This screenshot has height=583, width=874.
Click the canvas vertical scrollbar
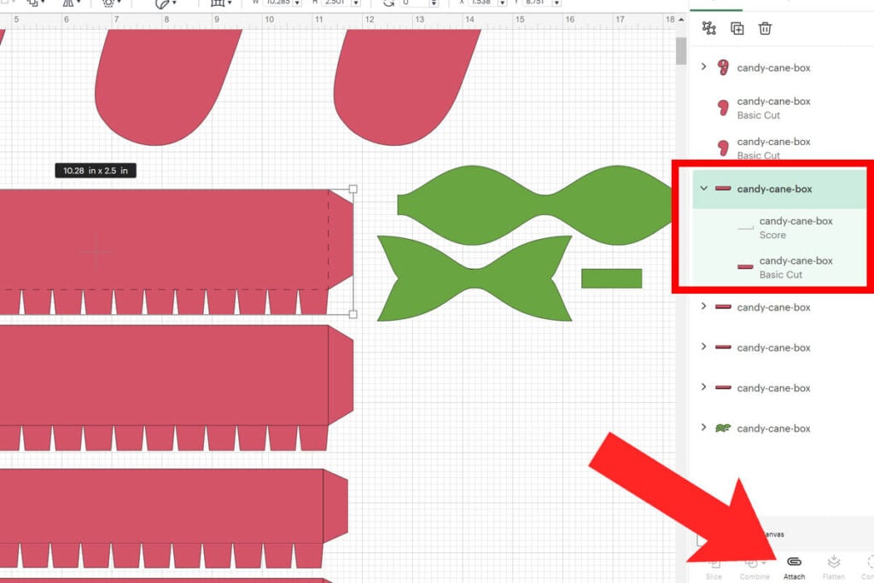tap(681, 51)
